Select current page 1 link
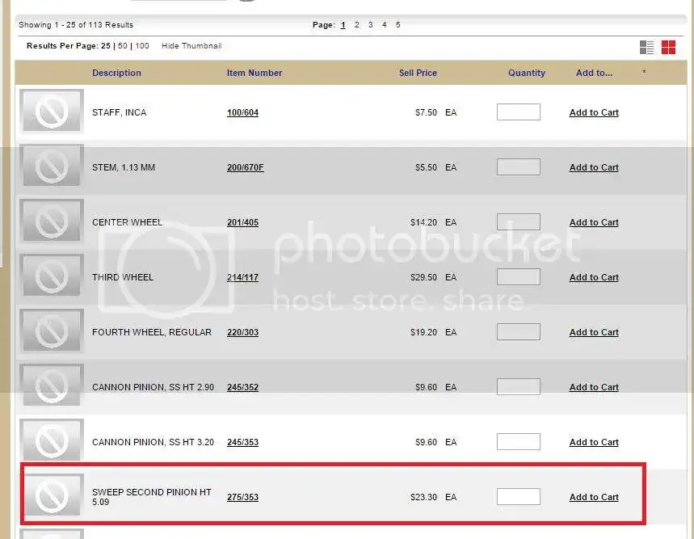 [343, 25]
